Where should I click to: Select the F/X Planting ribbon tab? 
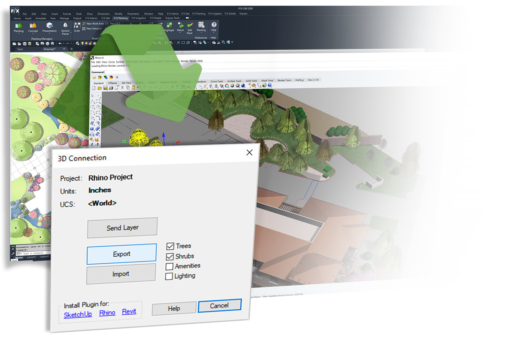[x=121, y=18]
